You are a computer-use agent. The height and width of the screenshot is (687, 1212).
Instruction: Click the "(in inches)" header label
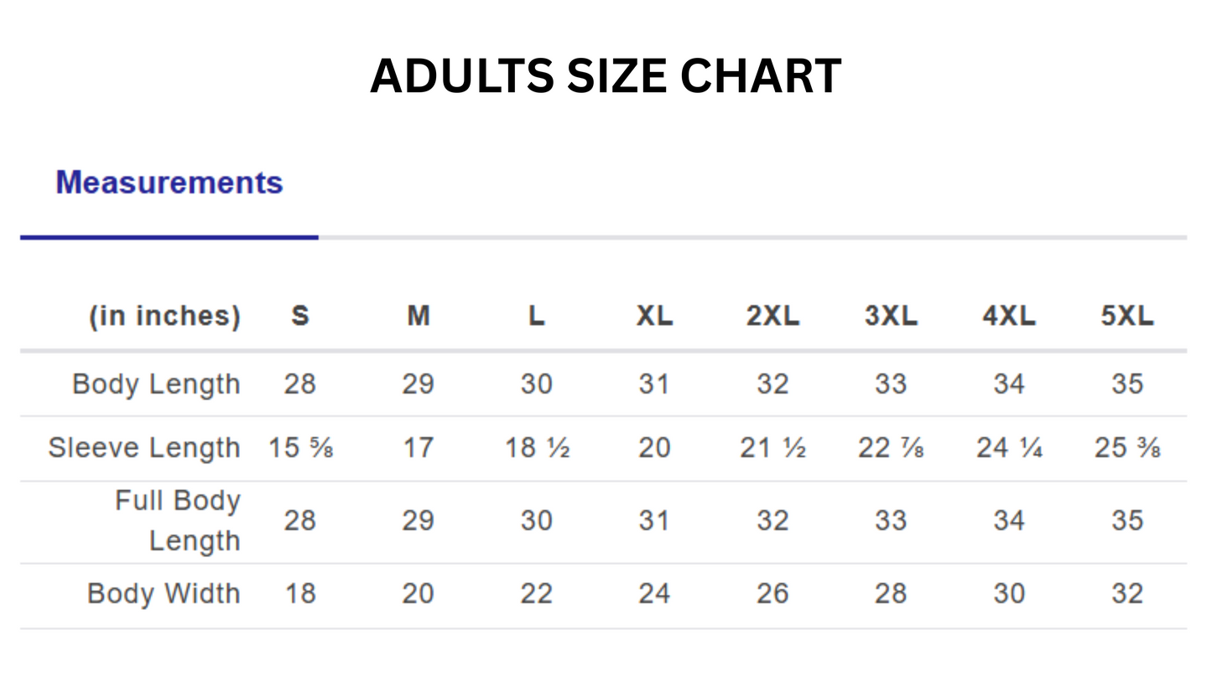click(x=165, y=316)
